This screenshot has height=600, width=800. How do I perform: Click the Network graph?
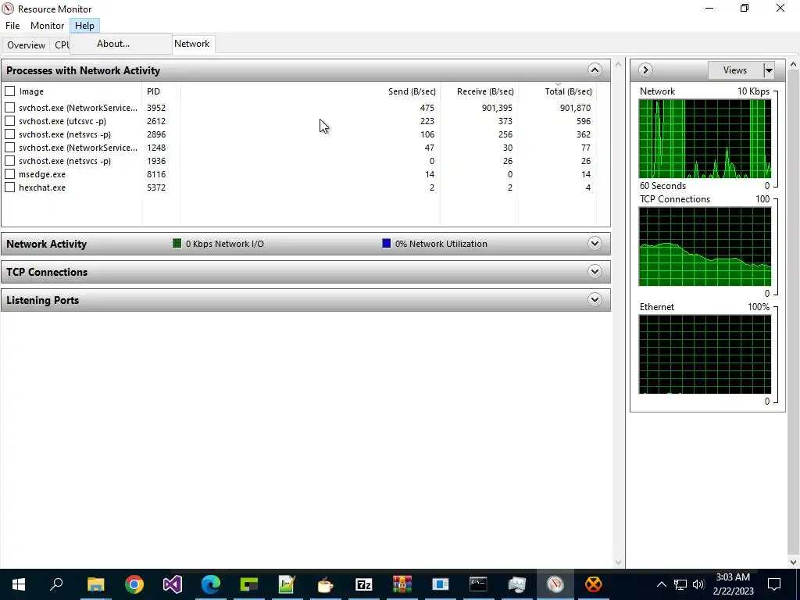pyautogui.click(x=705, y=139)
